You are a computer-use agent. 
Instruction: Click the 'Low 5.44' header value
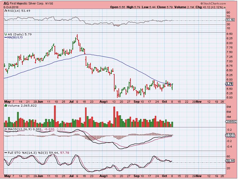[149, 7]
